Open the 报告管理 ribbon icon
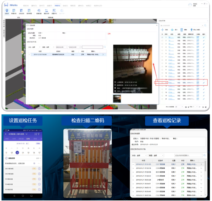This screenshot has height=201, width=212. 29,11
